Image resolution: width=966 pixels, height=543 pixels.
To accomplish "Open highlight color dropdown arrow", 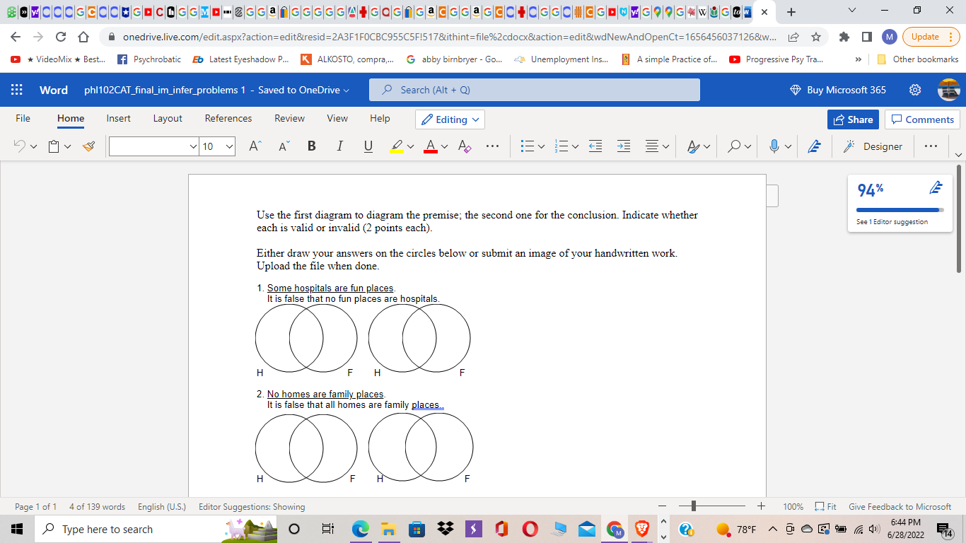I will (412, 146).
